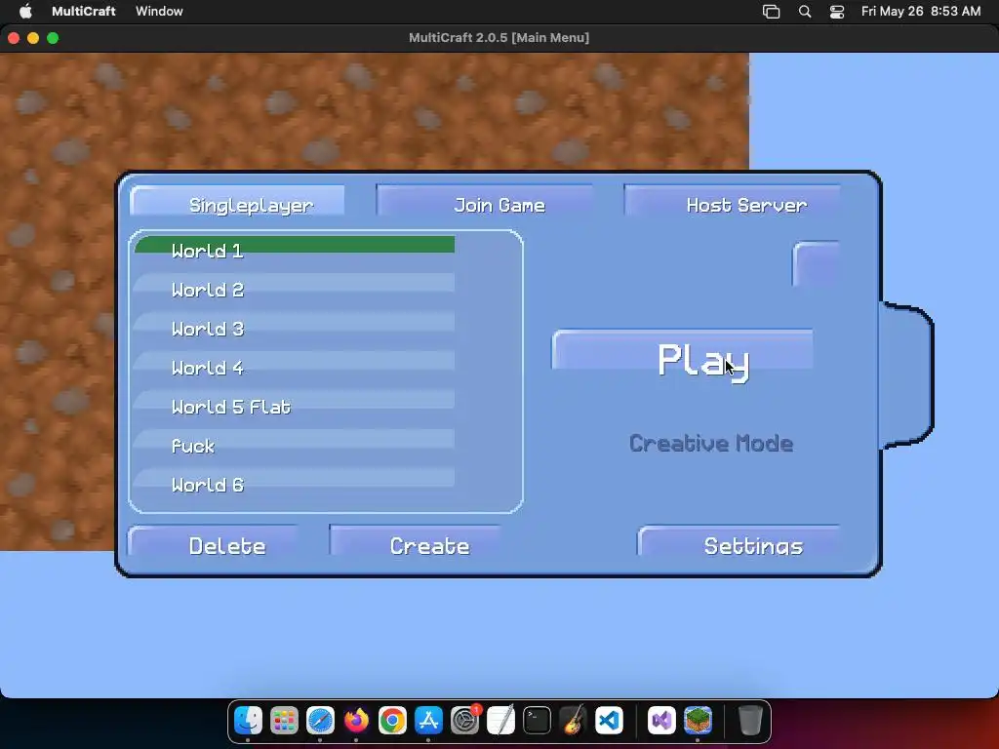Open GarageBand from the dock

(574, 721)
